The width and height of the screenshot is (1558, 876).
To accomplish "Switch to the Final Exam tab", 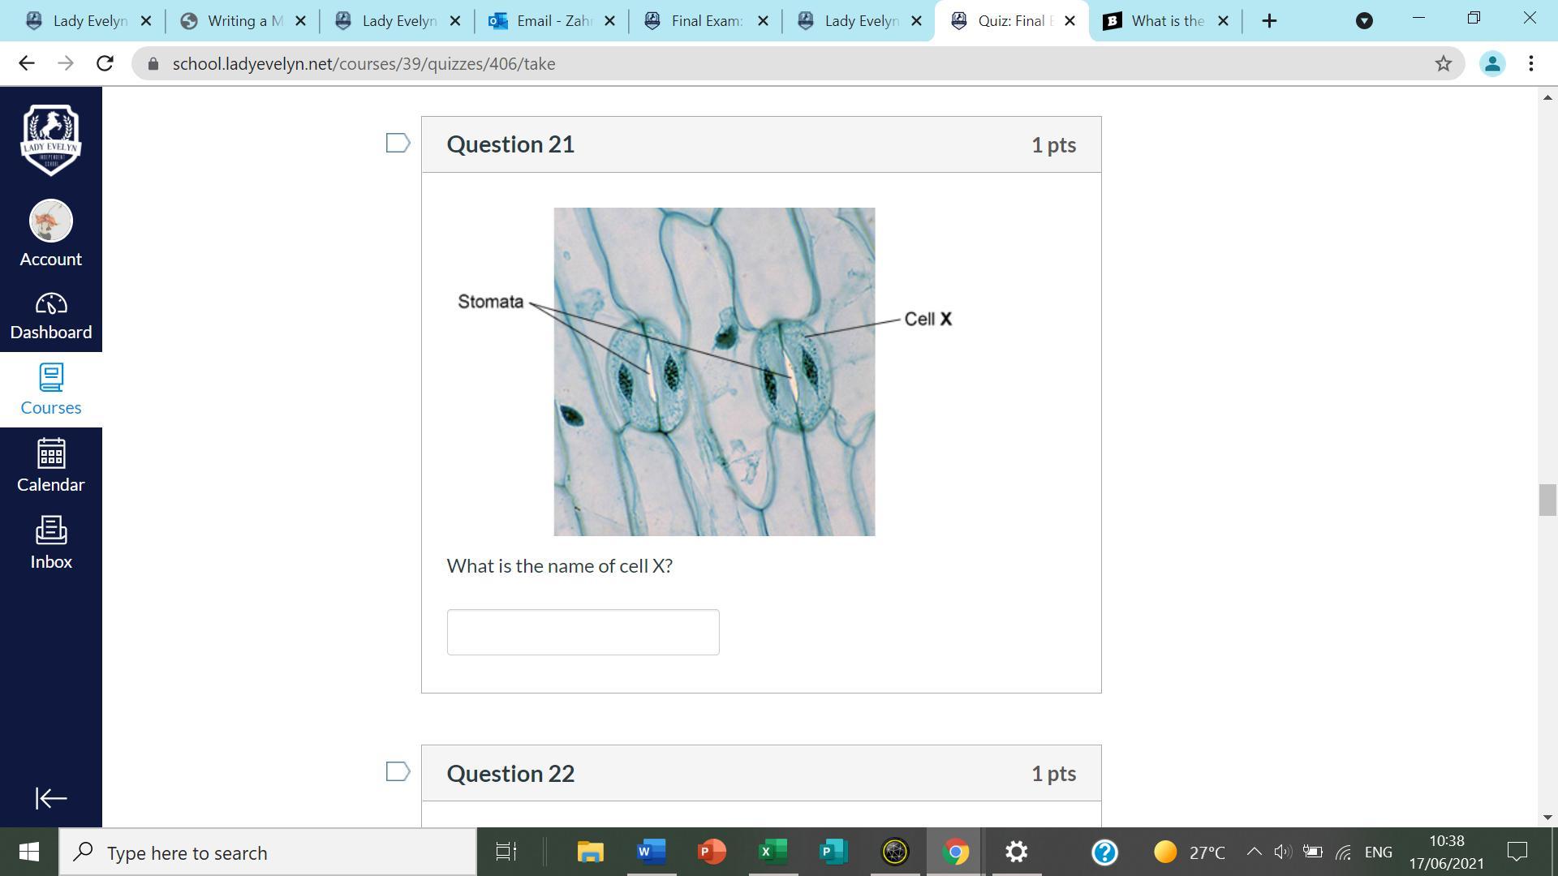I will (x=706, y=21).
